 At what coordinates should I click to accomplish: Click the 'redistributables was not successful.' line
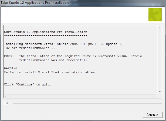click(54, 60)
